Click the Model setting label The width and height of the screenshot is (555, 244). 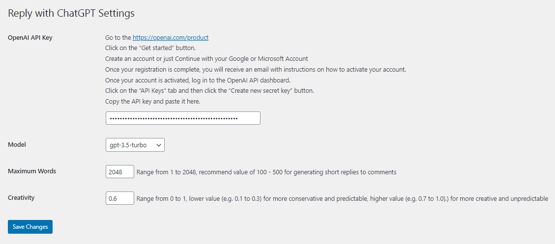(17, 145)
